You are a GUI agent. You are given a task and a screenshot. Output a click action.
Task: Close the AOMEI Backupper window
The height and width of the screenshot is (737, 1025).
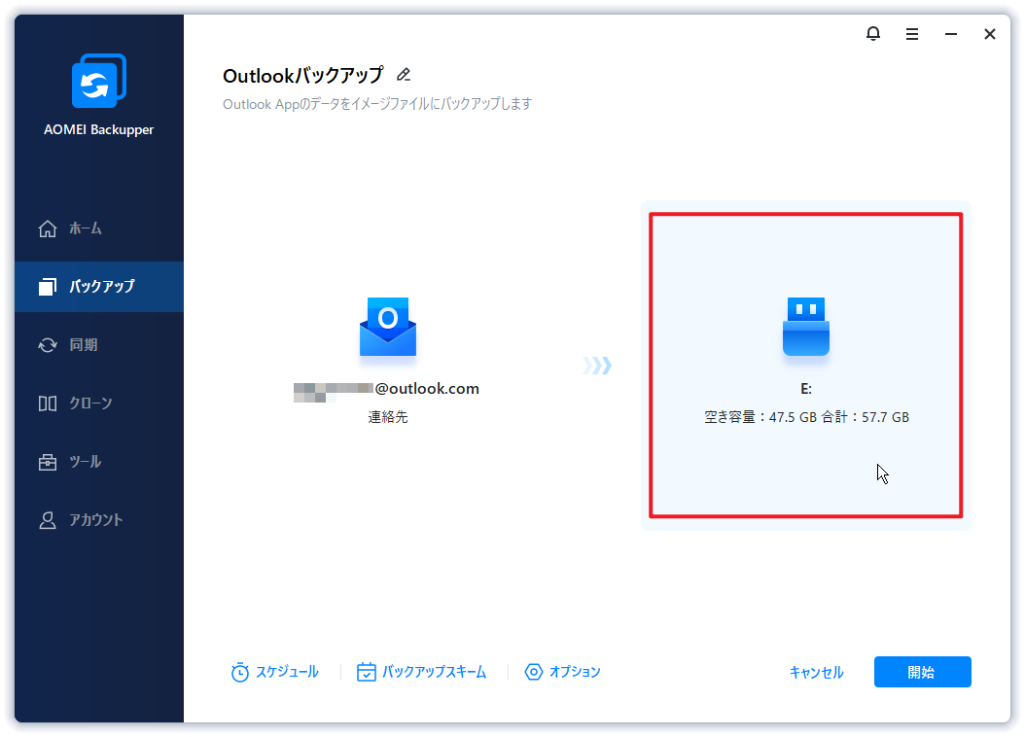click(x=990, y=34)
